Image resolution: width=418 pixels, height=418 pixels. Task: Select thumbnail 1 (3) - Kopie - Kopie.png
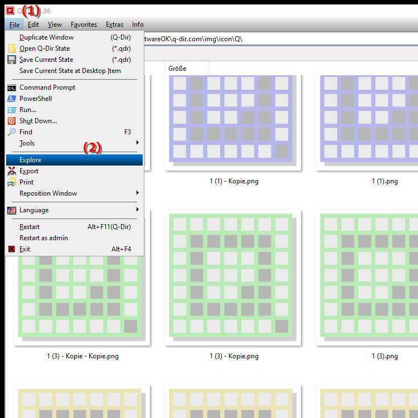tap(82, 300)
